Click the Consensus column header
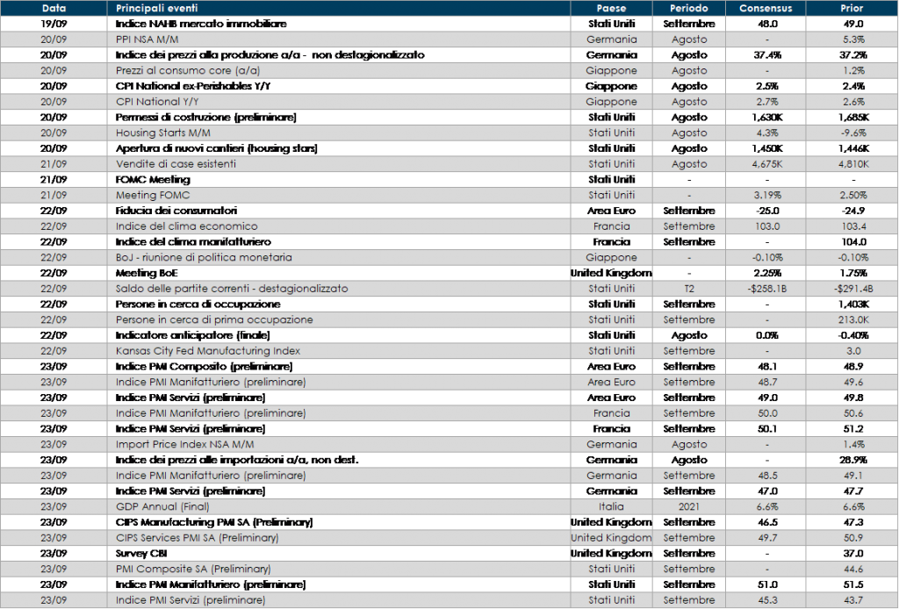The image size is (899, 609). (x=766, y=8)
